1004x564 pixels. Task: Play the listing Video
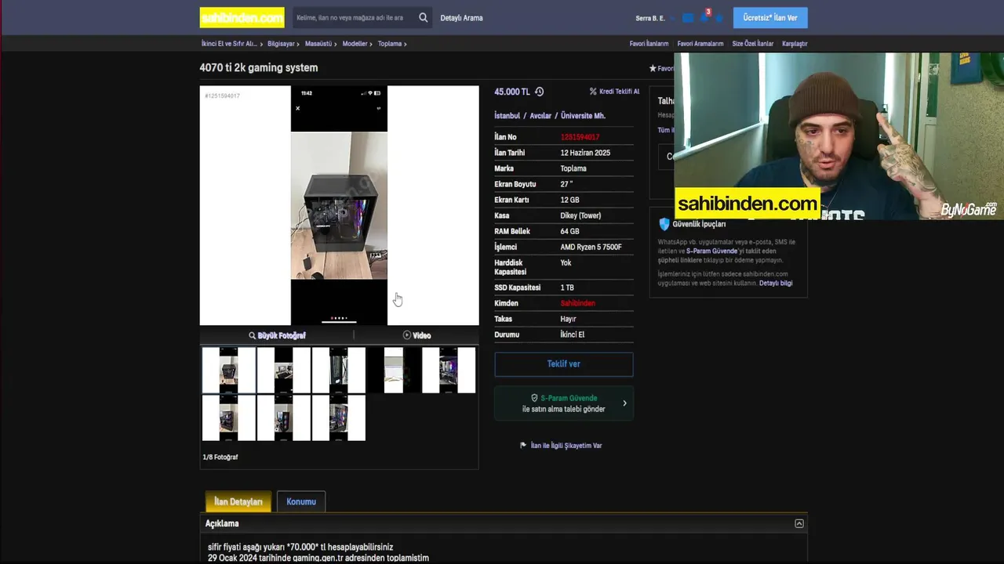417,335
